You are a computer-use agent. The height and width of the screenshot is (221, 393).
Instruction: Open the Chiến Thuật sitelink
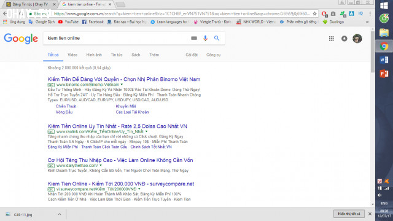[x=66, y=106]
